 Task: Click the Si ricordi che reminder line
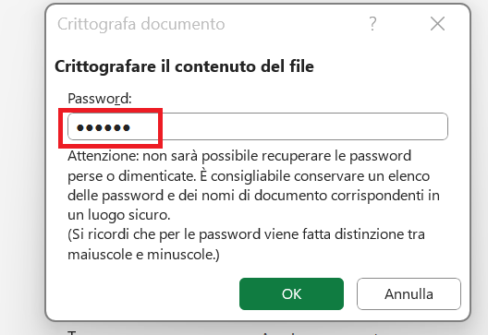pyautogui.click(x=246, y=234)
